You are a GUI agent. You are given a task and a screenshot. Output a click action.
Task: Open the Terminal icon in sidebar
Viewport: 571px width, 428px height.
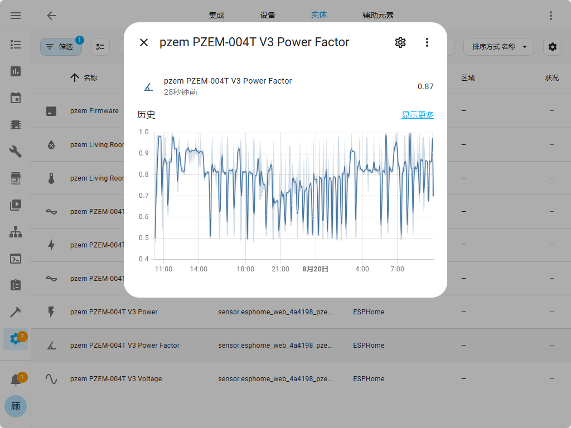point(16,259)
